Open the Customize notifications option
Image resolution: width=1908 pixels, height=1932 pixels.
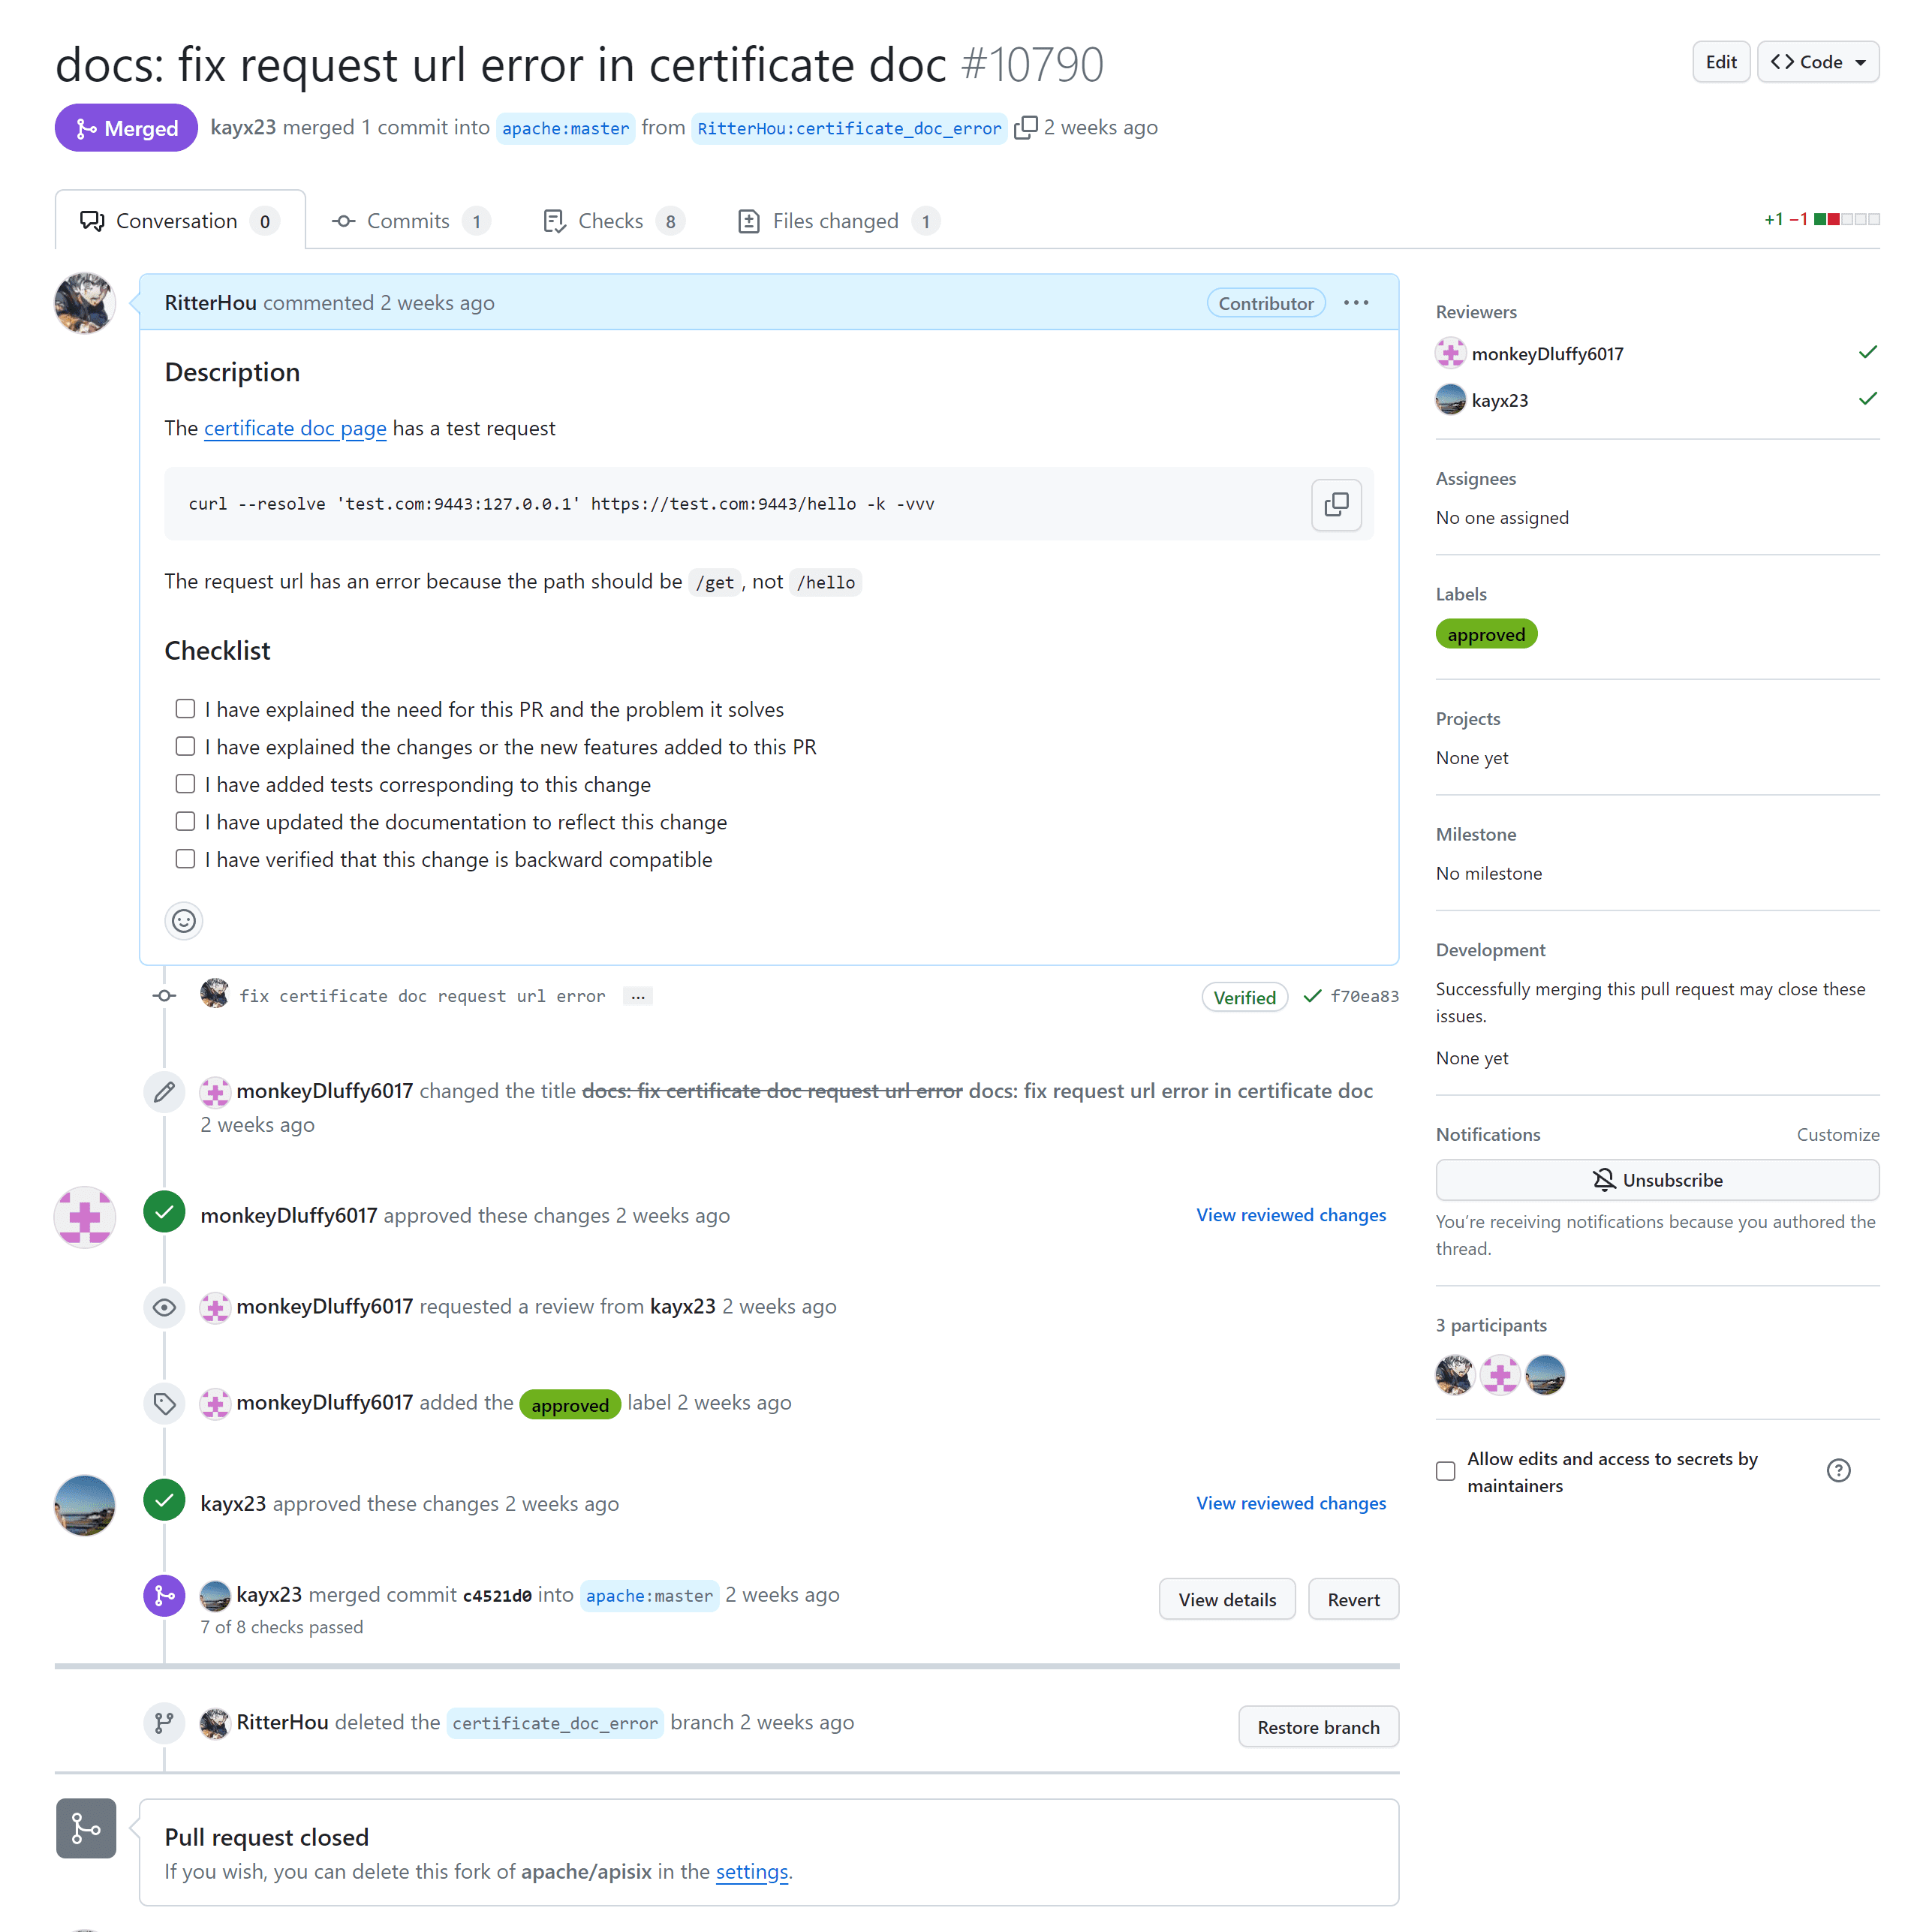pyautogui.click(x=1837, y=1134)
